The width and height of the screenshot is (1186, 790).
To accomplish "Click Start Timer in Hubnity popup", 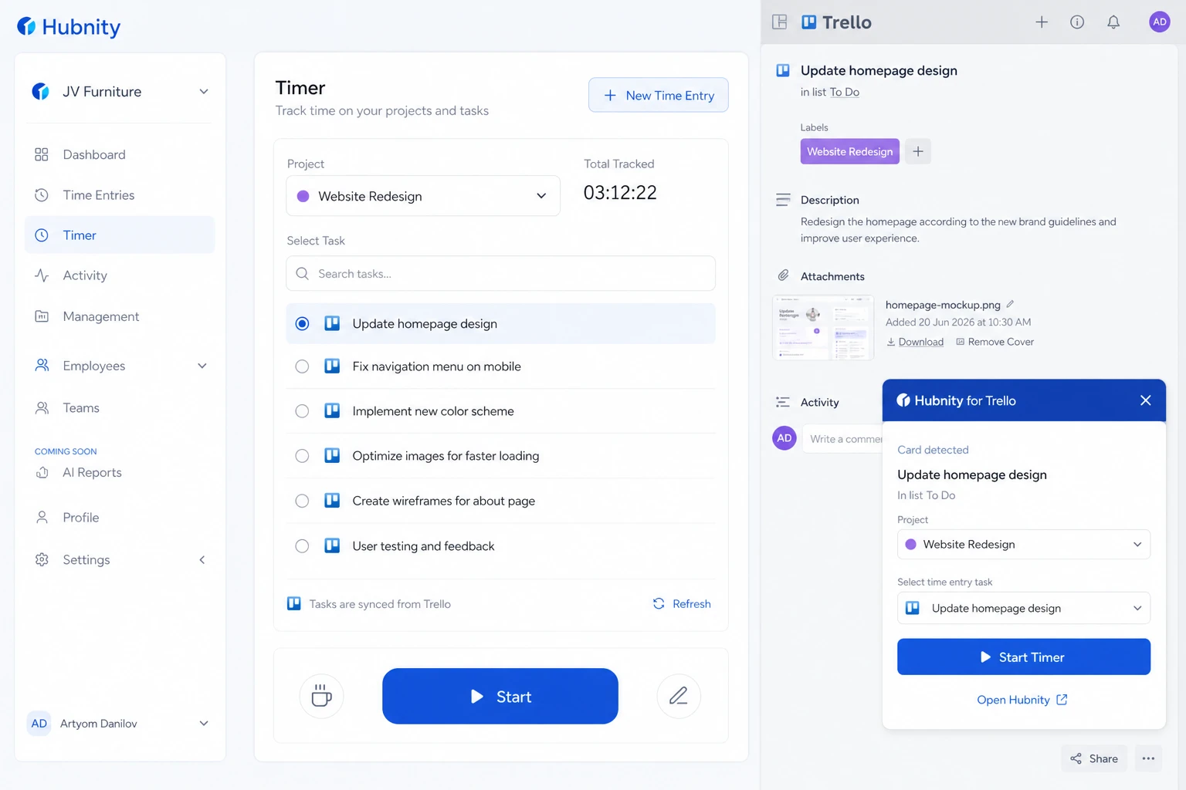I will tap(1024, 657).
